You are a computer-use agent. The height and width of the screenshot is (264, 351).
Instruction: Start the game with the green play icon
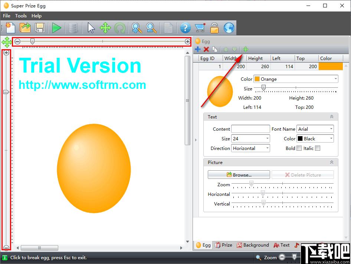(x=56, y=28)
